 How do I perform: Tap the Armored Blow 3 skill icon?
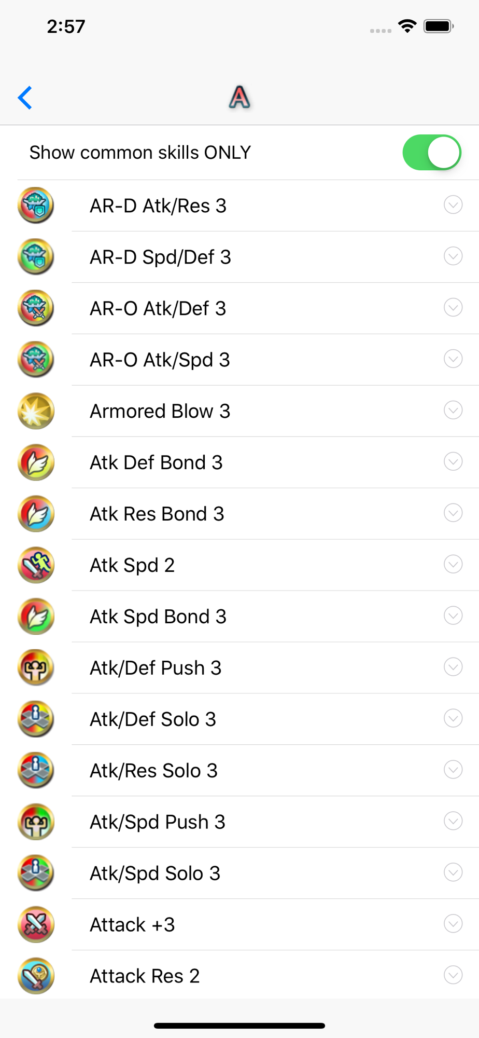pos(36,411)
